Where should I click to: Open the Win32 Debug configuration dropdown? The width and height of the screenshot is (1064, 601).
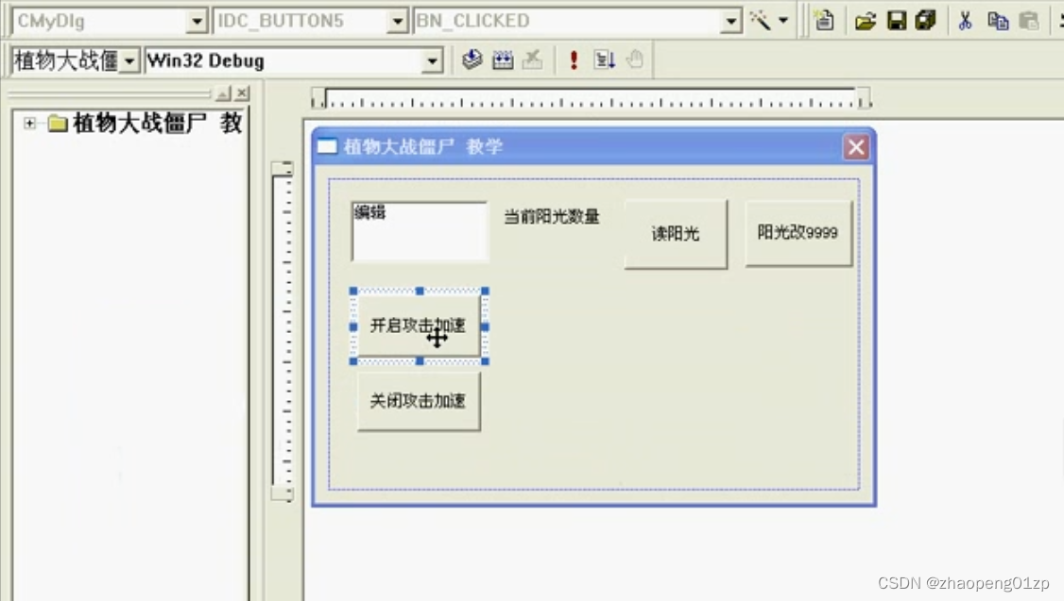click(432, 60)
